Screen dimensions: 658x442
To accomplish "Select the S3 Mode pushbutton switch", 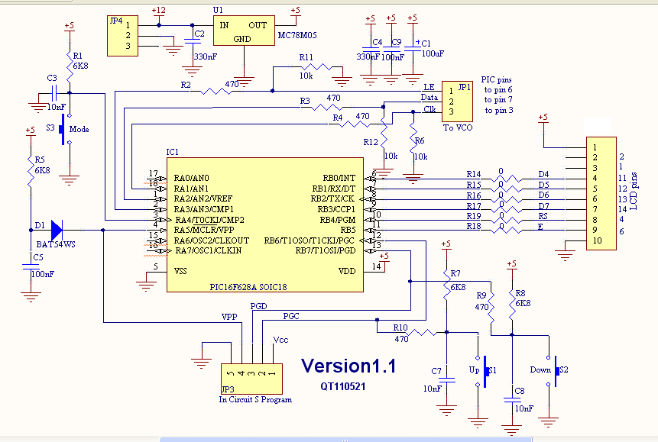I will click(64, 130).
